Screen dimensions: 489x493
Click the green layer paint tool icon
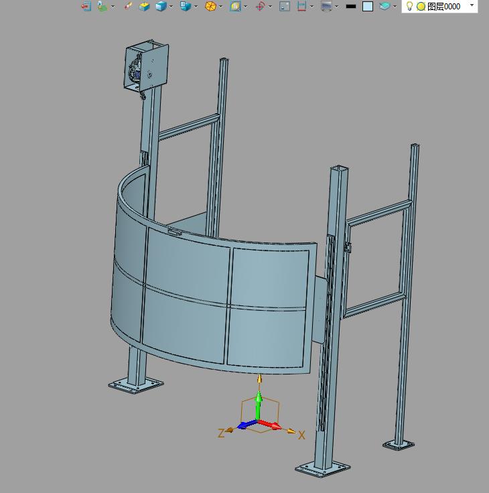point(102,6)
